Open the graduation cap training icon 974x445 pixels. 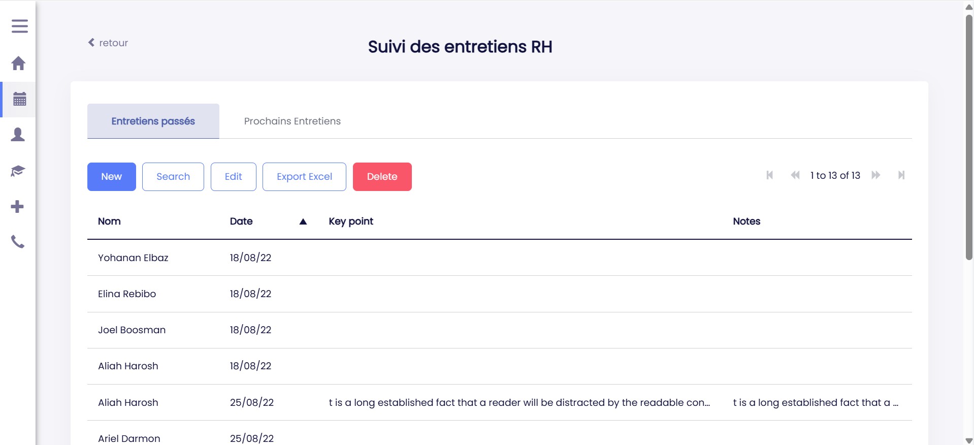click(x=18, y=171)
